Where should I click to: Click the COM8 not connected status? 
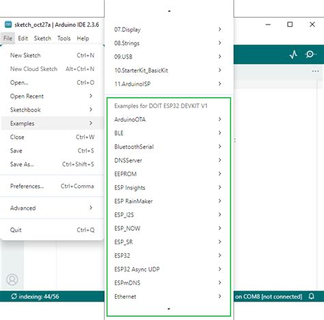click(269, 297)
